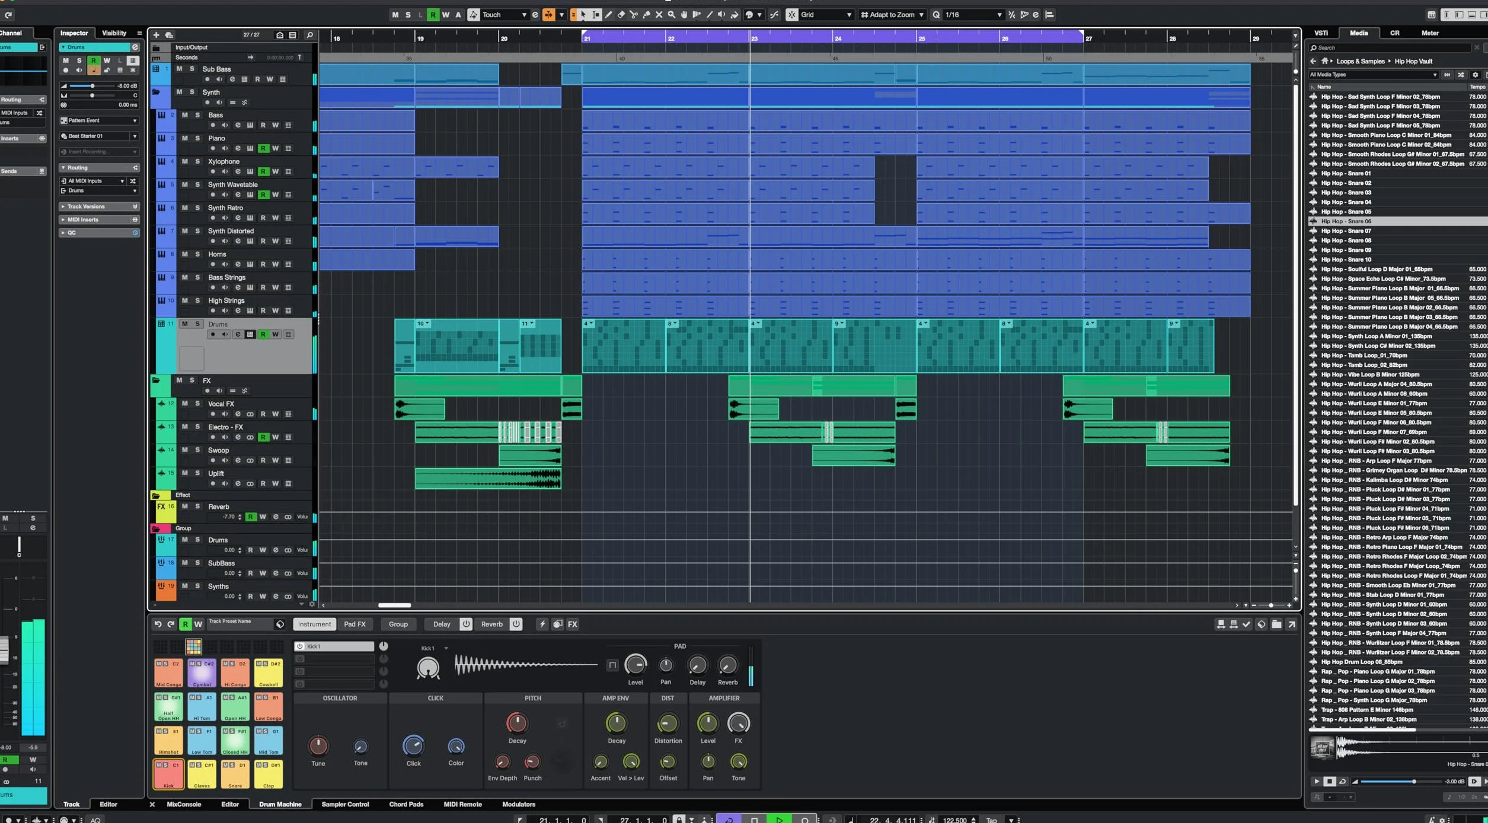
Task: Open the Kick1 sound selector dropdown
Action: (x=446, y=648)
